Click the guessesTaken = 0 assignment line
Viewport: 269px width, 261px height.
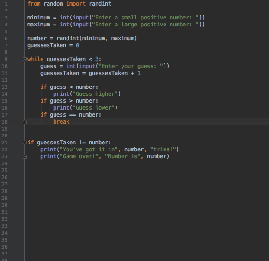pyautogui.click(x=53, y=45)
